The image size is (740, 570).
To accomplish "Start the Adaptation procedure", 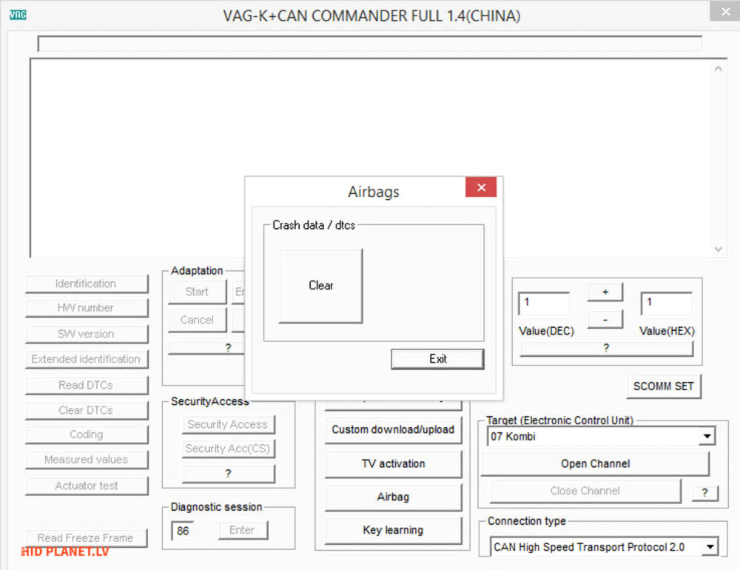I will coord(196,292).
